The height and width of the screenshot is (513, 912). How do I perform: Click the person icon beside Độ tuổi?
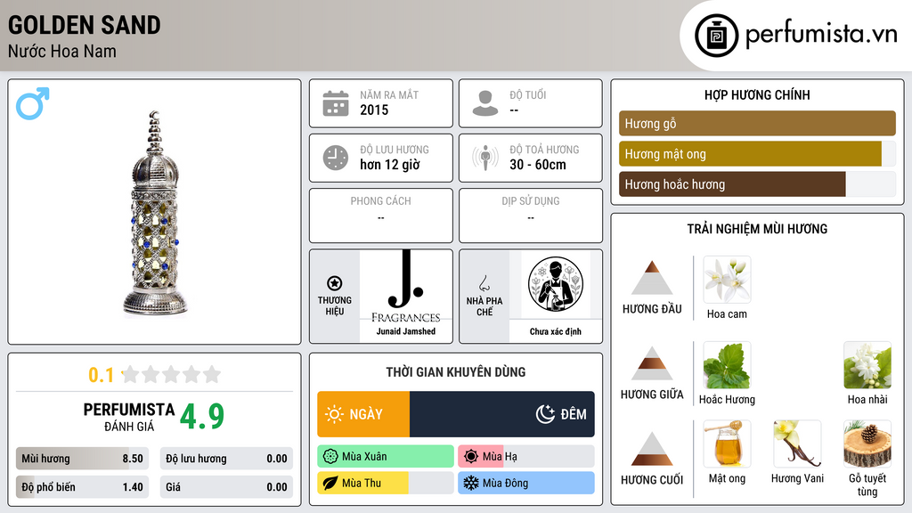coord(485,103)
